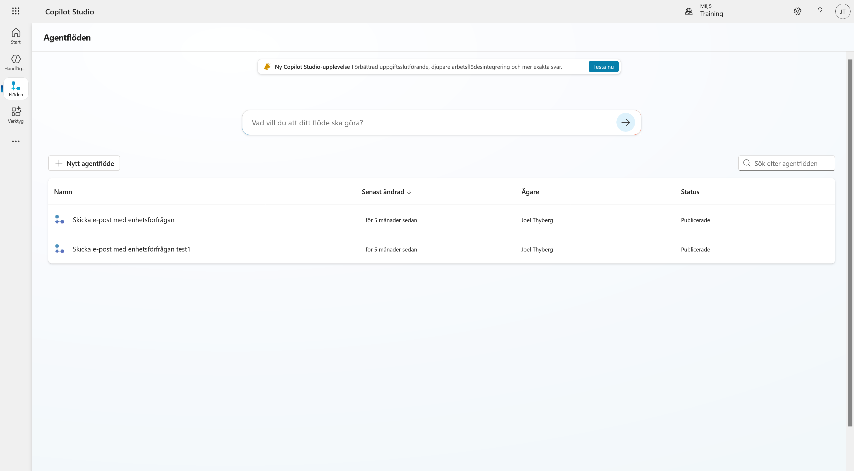Click 'för 5 månader sedan' in test1 row

coord(391,249)
